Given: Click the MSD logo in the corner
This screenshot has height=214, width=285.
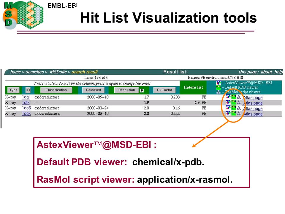Looking at the screenshot, I should (23, 15).
